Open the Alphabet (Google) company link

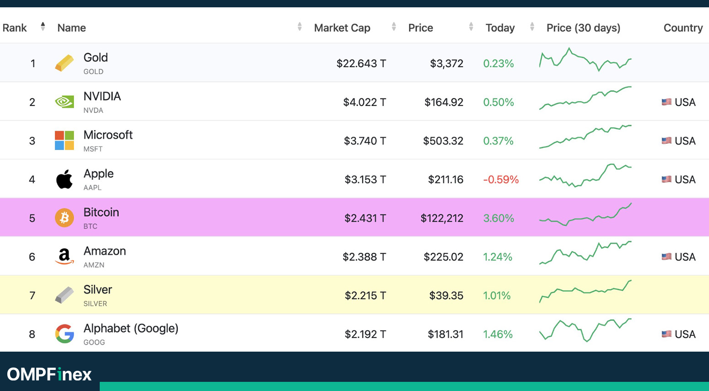coord(131,328)
